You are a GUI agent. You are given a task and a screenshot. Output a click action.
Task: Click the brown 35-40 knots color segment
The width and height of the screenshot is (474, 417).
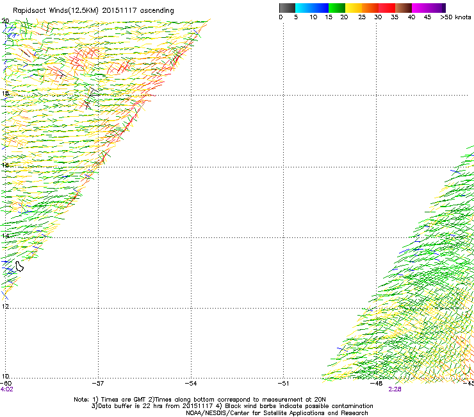[x=404, y=8]
